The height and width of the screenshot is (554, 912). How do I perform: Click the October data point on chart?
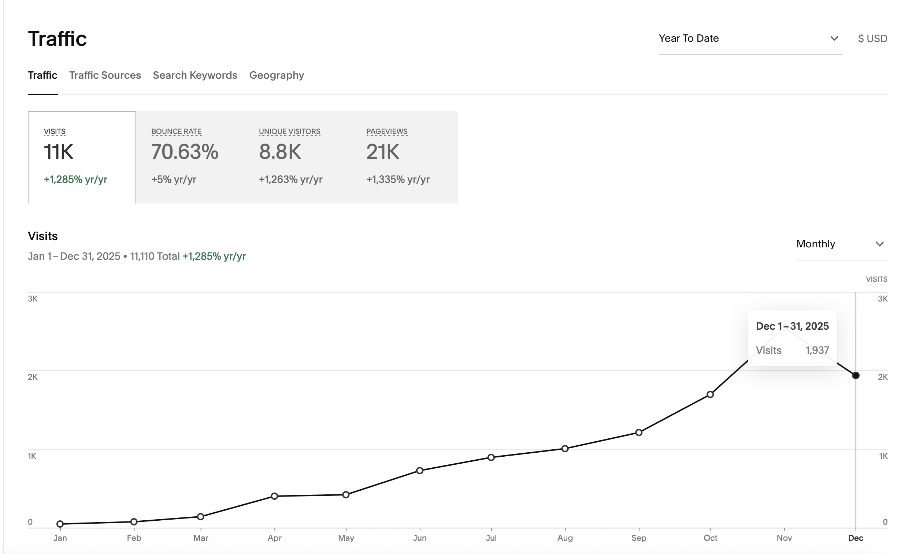pyautogui.click(x=710, y=394)
